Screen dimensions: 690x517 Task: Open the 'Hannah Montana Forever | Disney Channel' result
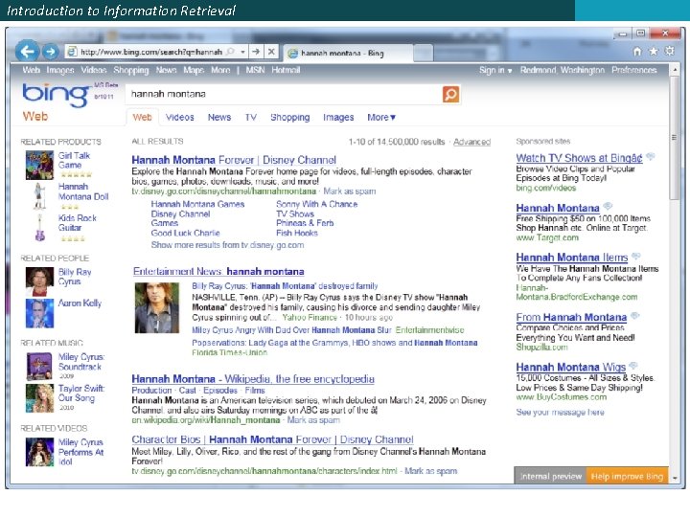[234, 160]
